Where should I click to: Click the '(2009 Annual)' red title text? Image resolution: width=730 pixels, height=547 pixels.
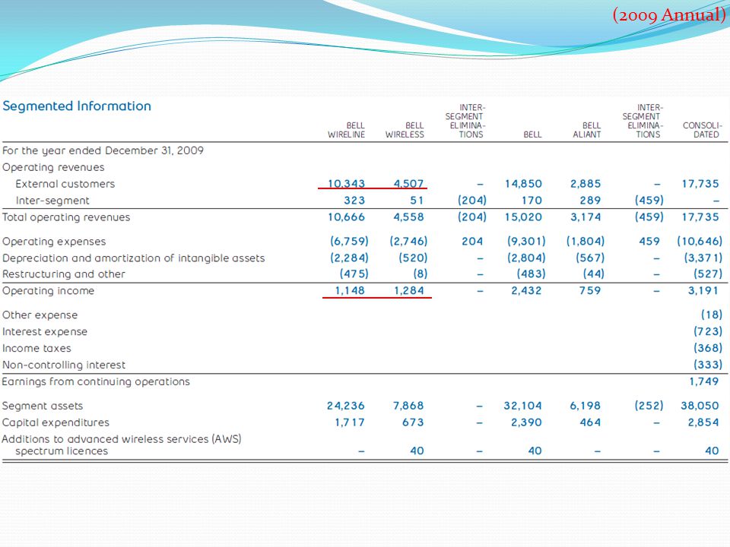[669, 15]
